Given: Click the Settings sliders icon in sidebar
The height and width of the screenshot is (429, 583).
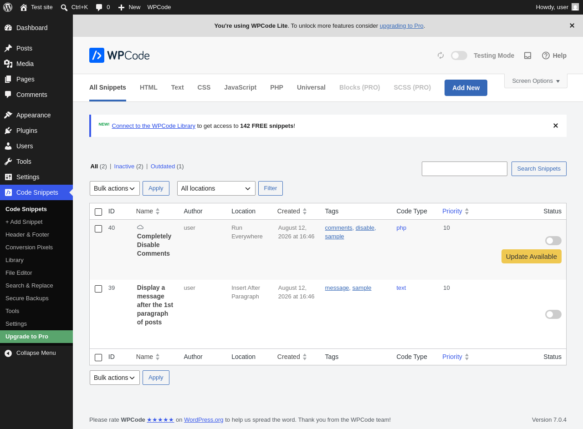Looking at the screenshot, I should click(8, 177).
